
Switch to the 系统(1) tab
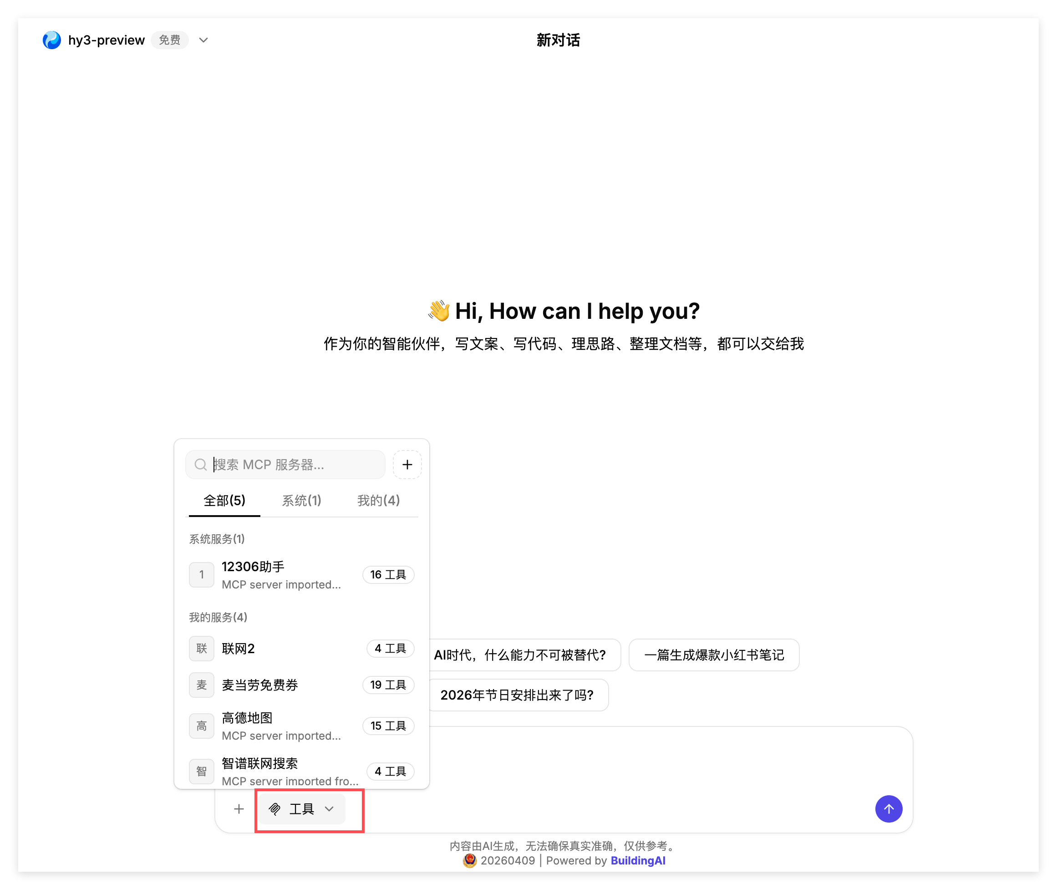pyautogui.click(x=301, y=501)
